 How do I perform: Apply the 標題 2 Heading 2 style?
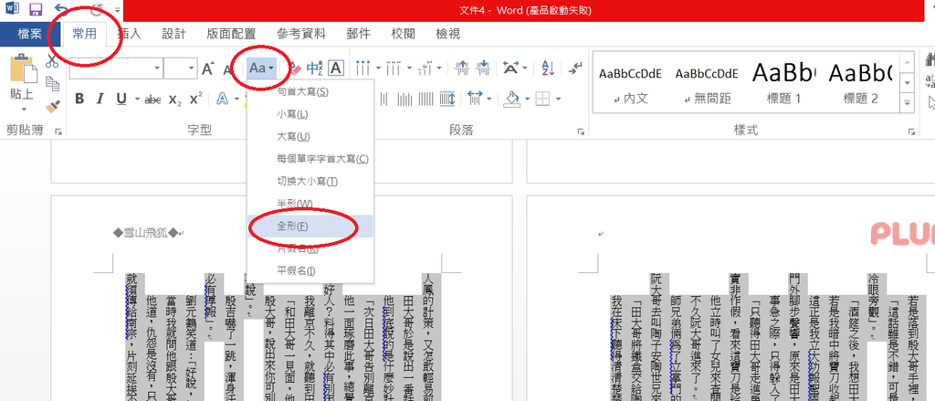(x=860, y=82)
